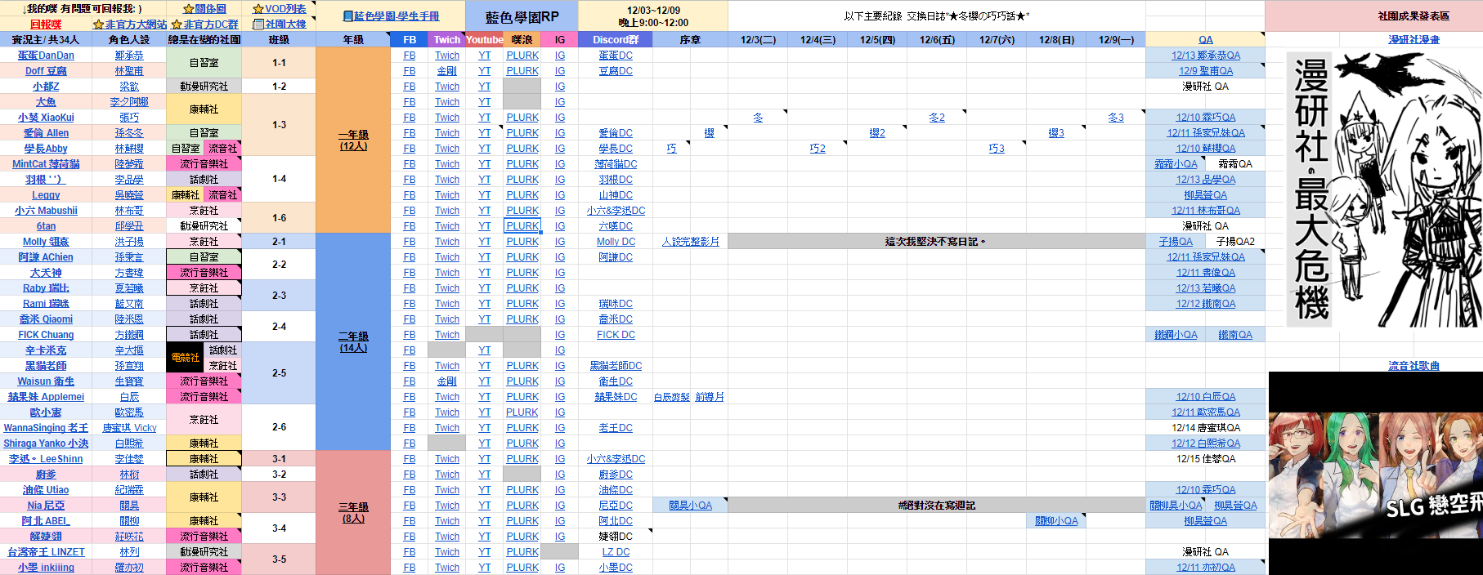Viewport: 1483px width, 575px height.
Task: Open the Leggy streamer name link
Action: tap(46, 195)
